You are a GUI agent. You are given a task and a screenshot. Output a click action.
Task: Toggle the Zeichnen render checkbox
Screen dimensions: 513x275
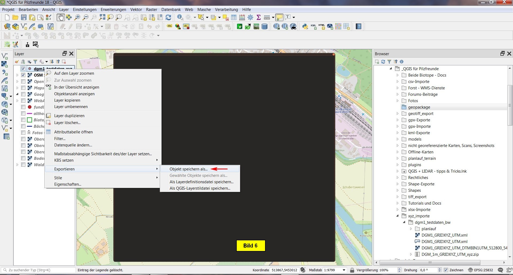point(446,270)
